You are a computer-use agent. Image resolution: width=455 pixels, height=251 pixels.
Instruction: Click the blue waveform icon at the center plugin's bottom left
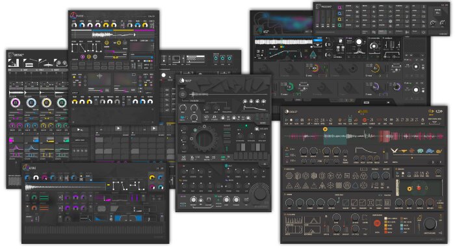click(183, 205)
